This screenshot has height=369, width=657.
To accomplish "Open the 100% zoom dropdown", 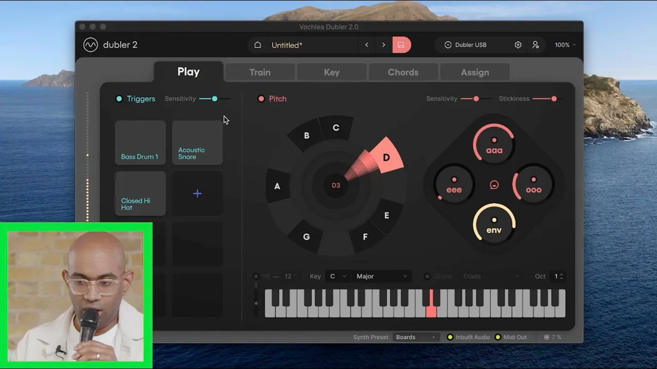I will point(565,45).
